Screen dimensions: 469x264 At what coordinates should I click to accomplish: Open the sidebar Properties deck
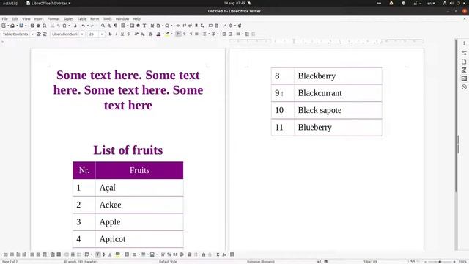464,53
